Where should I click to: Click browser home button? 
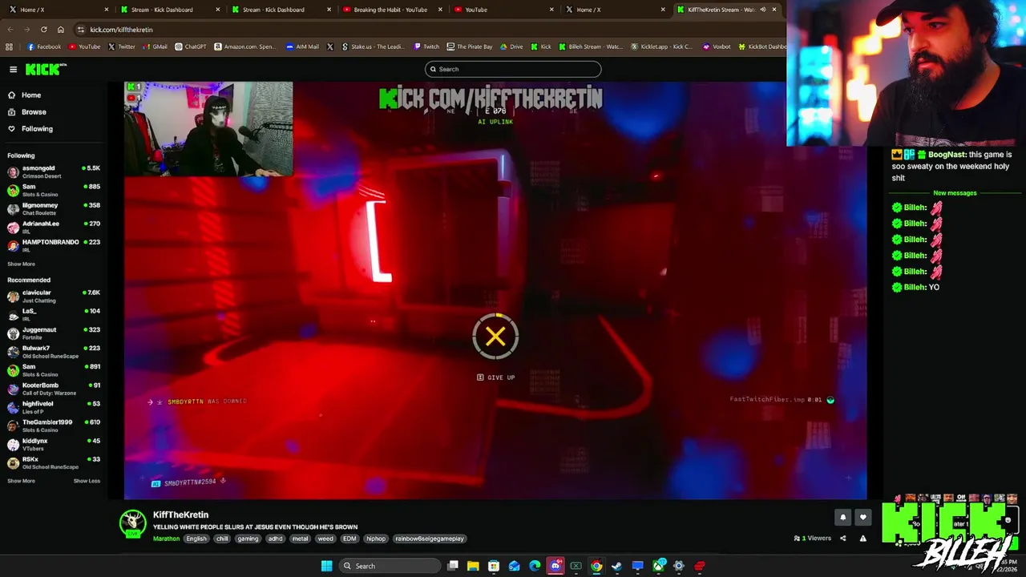60,30
